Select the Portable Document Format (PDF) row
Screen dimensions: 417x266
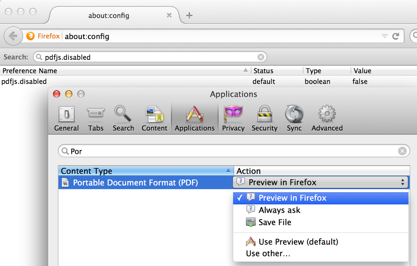tap(146, 182)
